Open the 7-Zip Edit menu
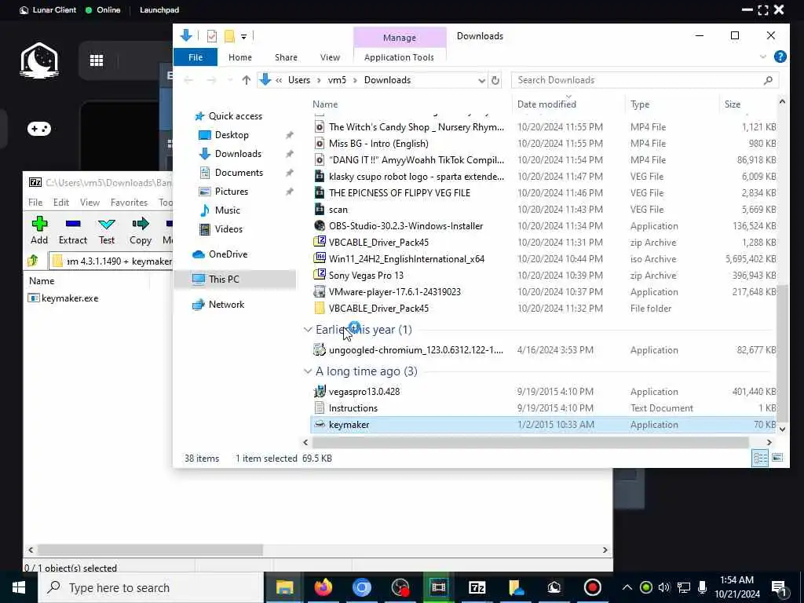Viewport: 804px width, 603px height. (61, 203)
